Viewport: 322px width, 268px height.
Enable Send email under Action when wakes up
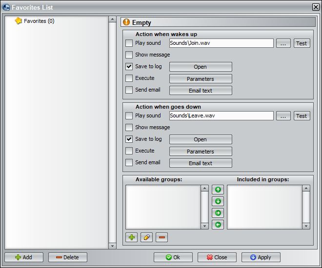129,90
